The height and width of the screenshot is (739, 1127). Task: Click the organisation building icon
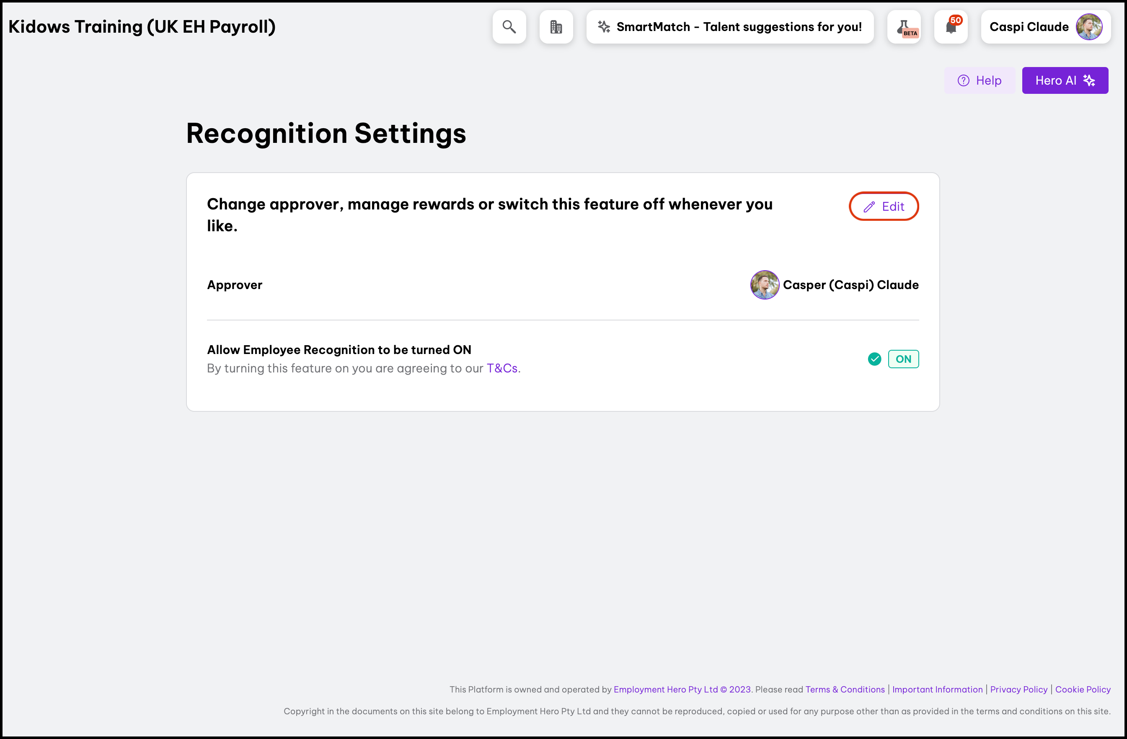point(556,27)
